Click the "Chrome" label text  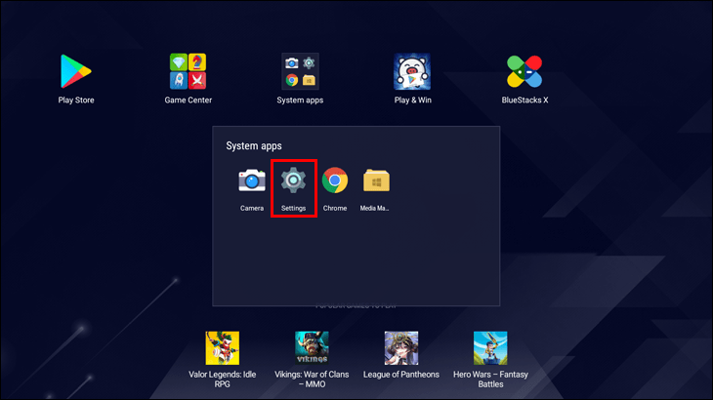tap(335, 208)
